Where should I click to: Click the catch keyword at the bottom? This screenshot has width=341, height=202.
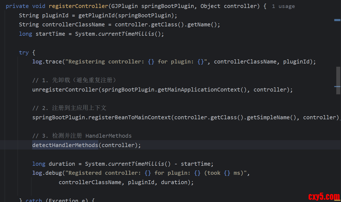[34, 200]
